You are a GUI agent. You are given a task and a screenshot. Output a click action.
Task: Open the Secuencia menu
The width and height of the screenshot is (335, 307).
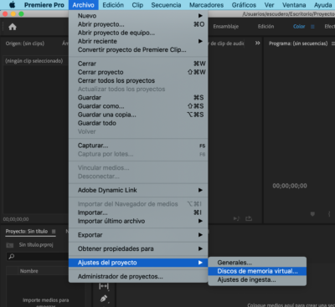tap(166, 5)
